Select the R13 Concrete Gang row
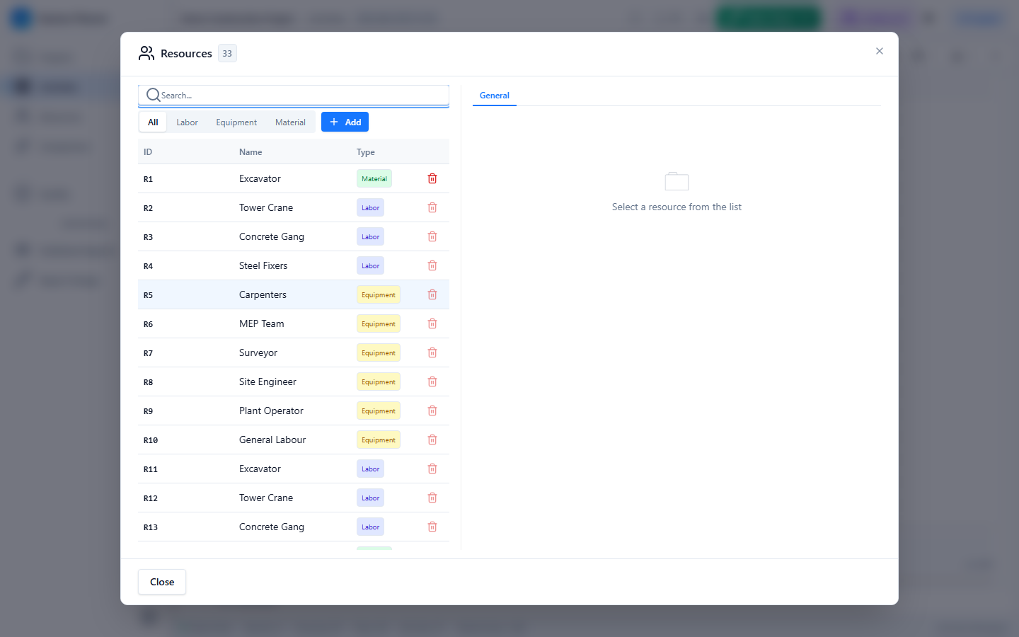This screenshot has width=1019, height=637. (294, 527)
